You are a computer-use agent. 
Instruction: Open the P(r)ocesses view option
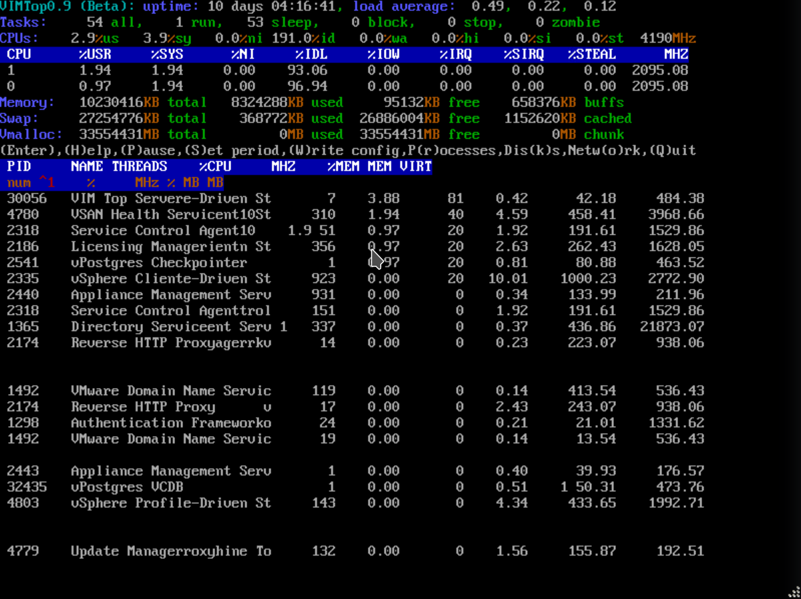click(452, 151)
